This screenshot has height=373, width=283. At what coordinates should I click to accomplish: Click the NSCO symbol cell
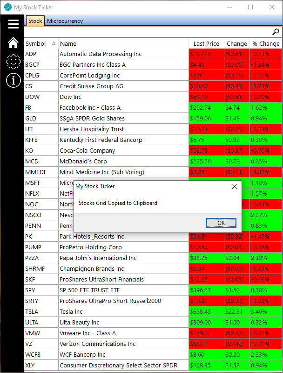pyautogui.click(x=41, y=215)
